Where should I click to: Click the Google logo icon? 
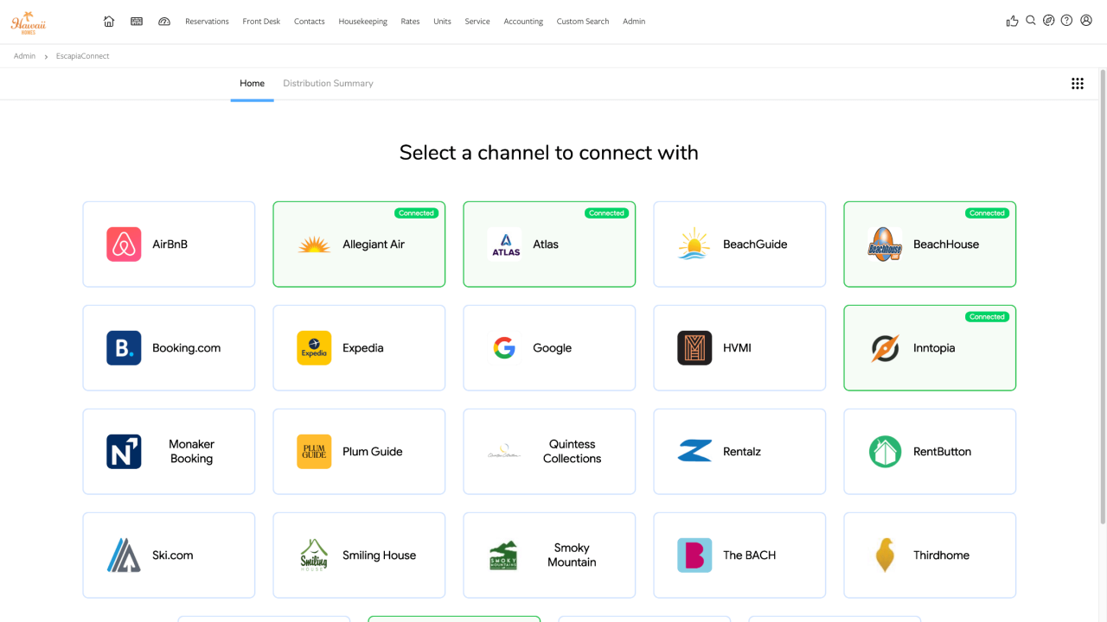tap(504, 348)
